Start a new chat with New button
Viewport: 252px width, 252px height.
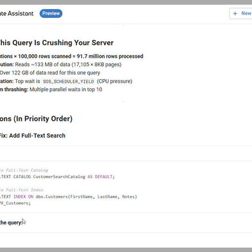240,14
